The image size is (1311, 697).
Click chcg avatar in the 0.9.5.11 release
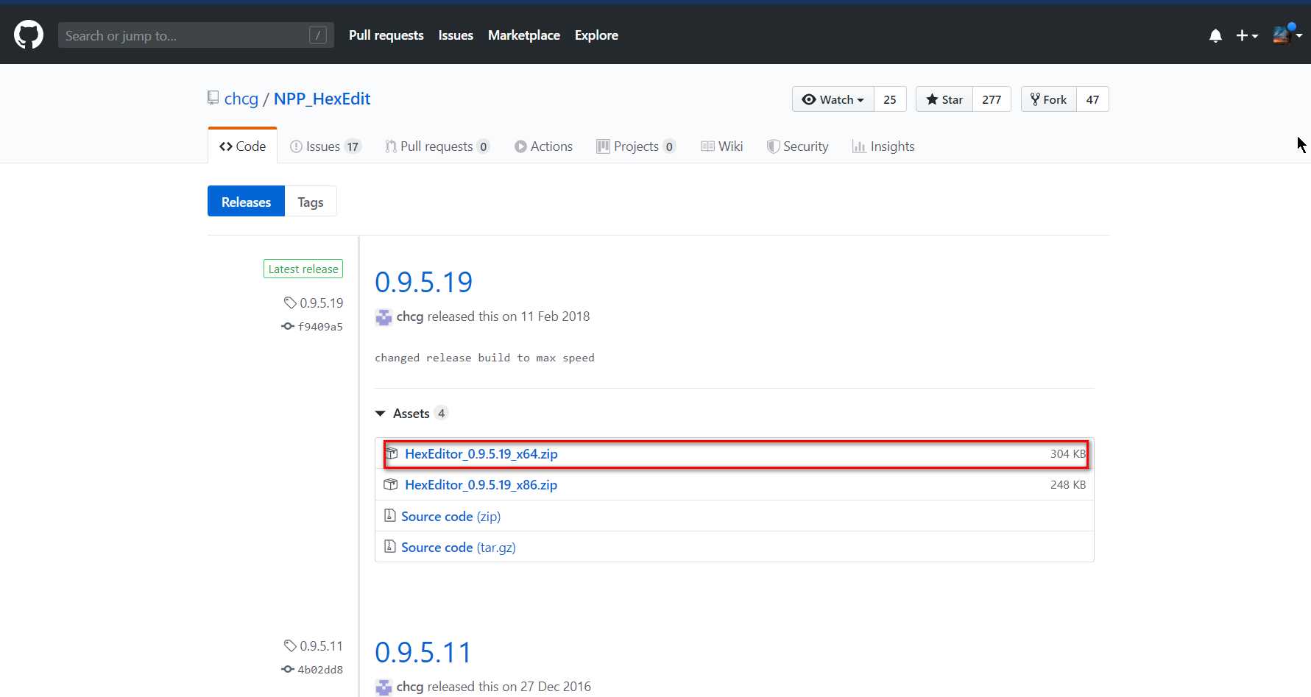click(x=384, y=687)
